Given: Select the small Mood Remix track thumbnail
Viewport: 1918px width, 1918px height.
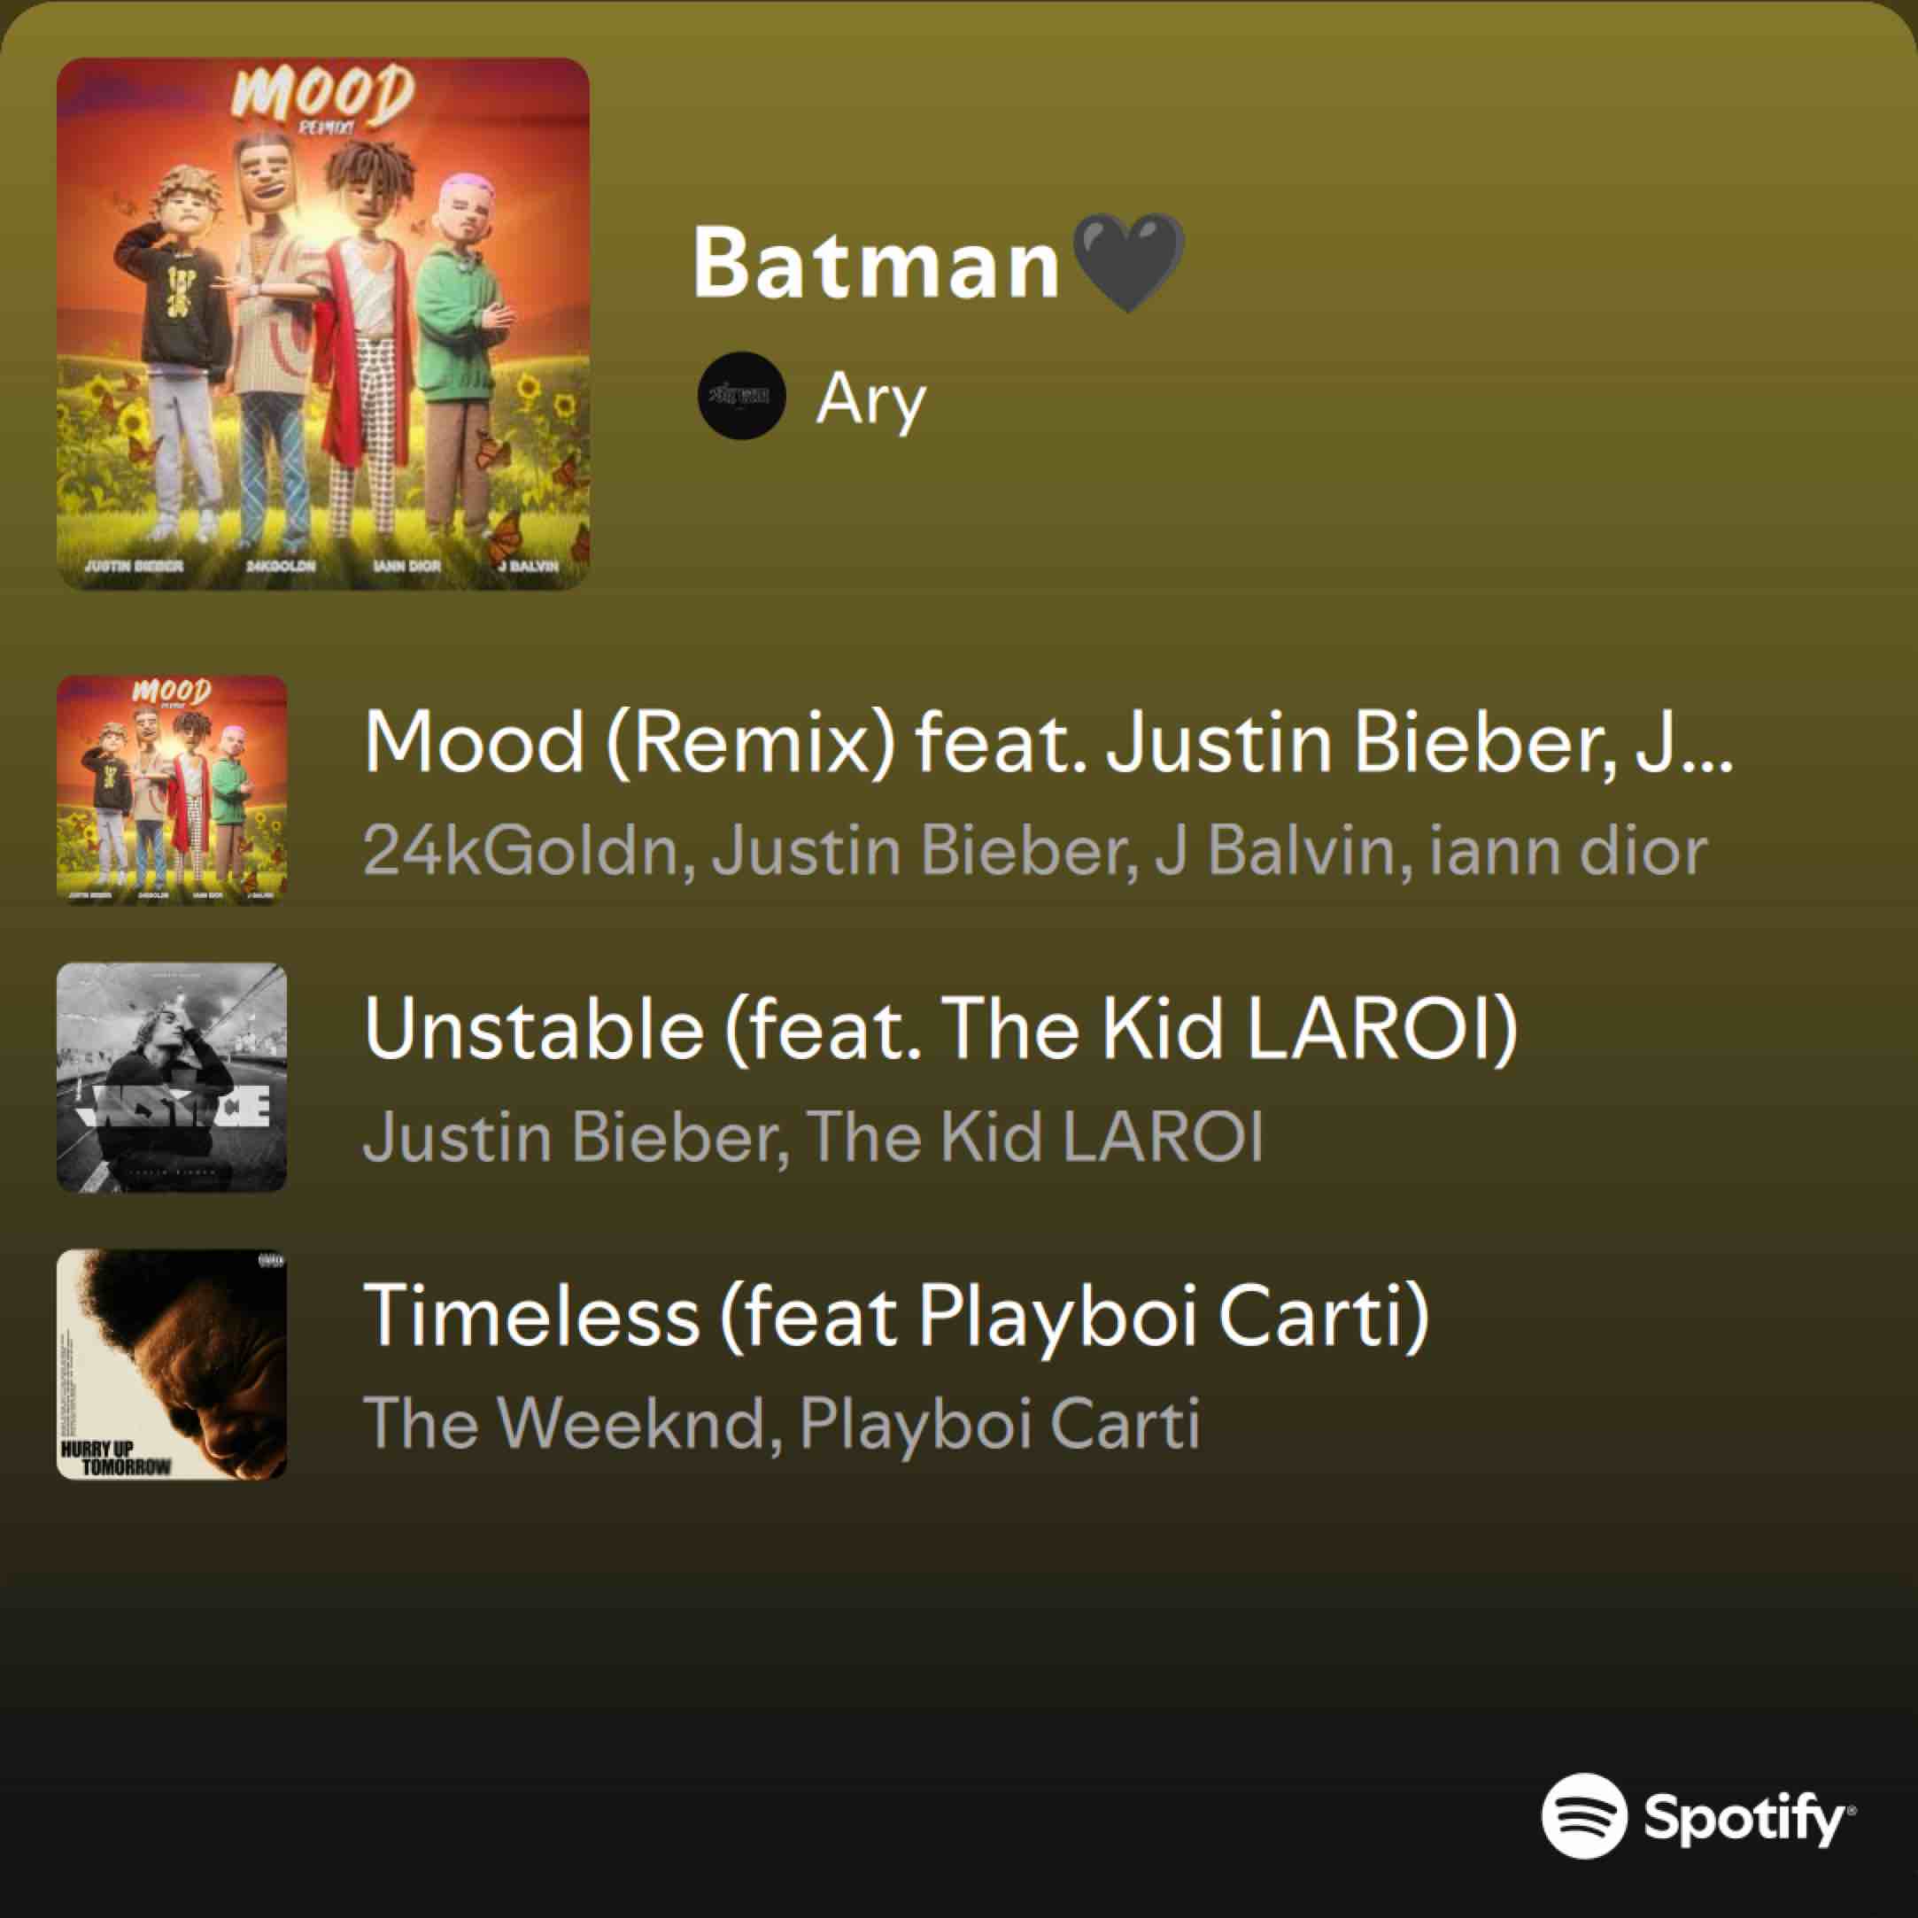Looking at the screenshot, I should (172, 790).
